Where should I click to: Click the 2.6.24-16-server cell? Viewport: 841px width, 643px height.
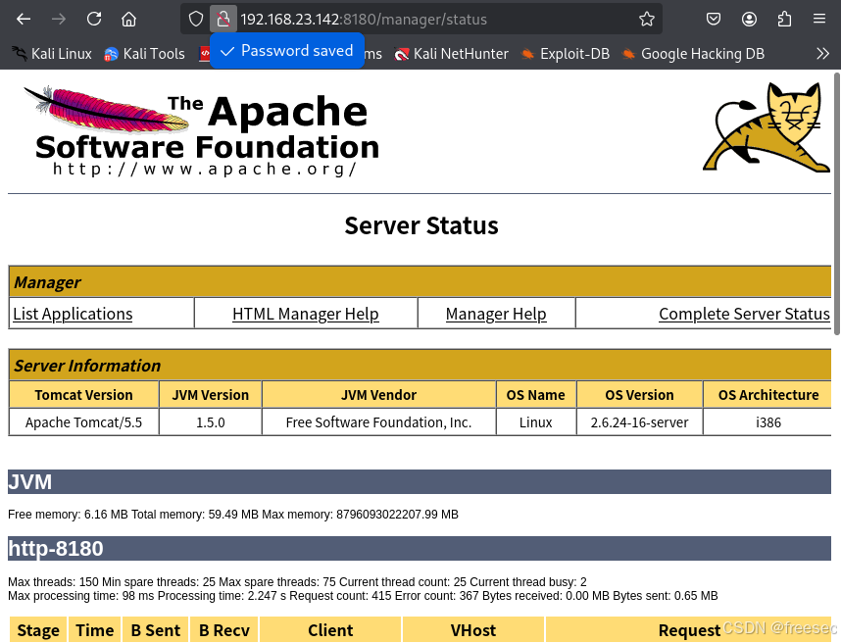coord(639,422)
